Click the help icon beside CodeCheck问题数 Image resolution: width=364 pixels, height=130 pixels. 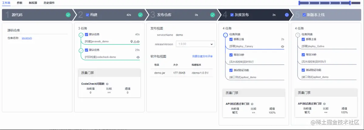click(x=107, y=84)
